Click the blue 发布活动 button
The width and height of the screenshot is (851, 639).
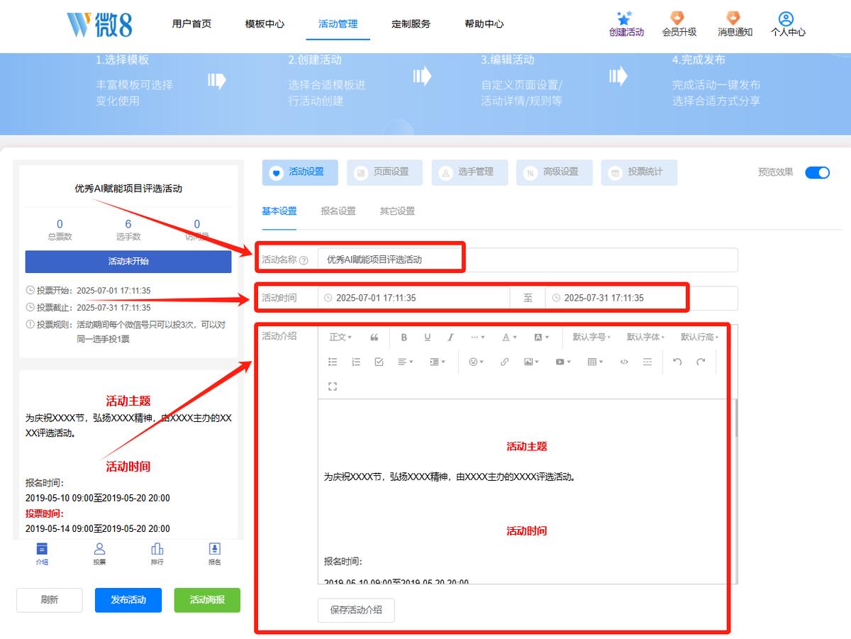[128, 600]
